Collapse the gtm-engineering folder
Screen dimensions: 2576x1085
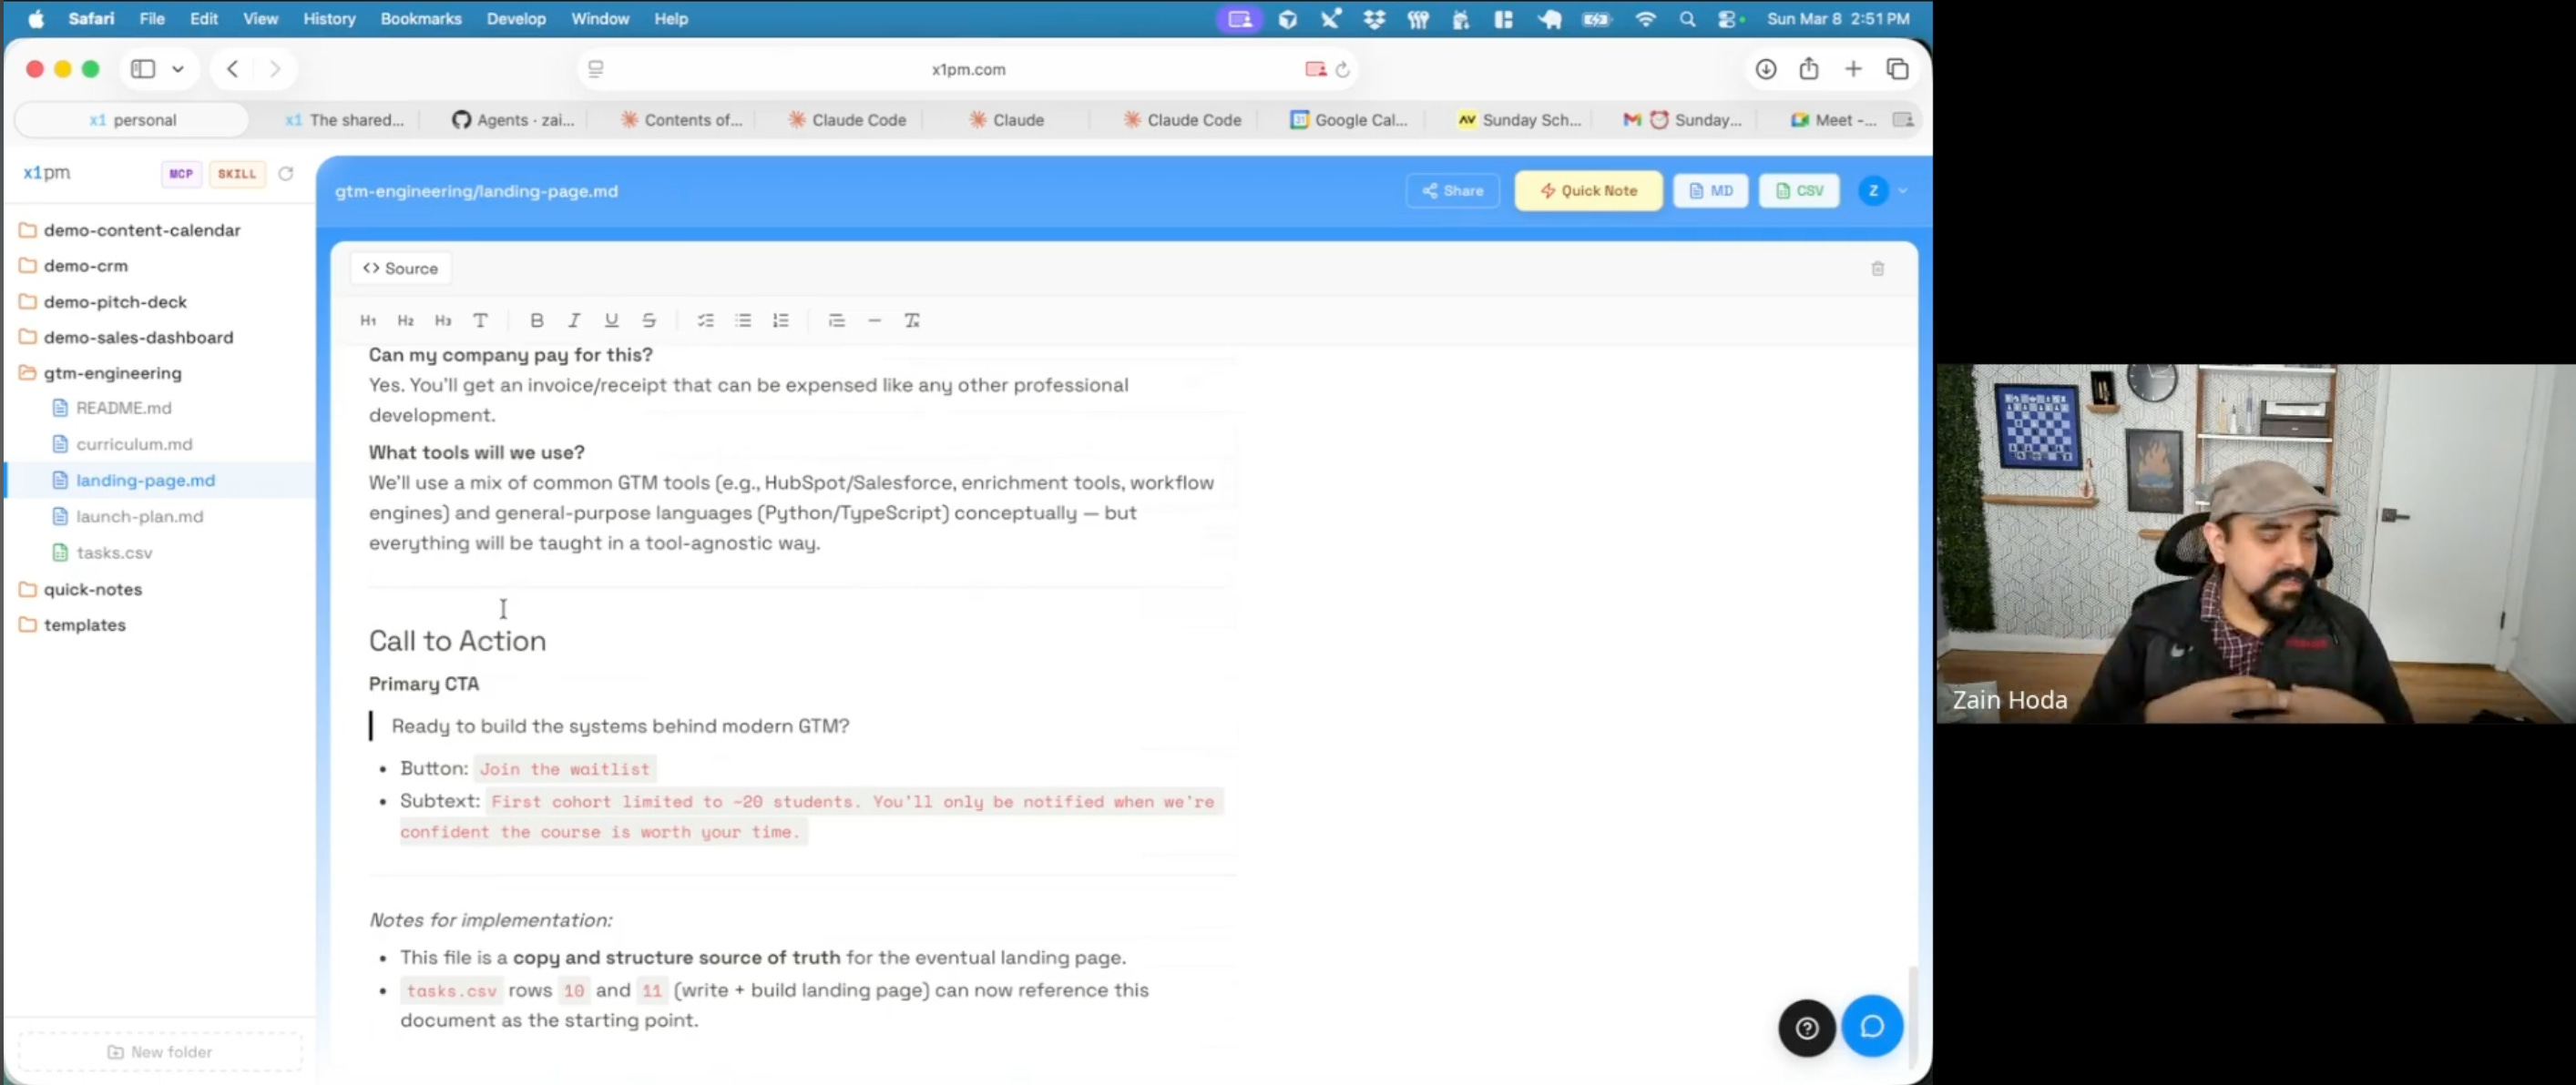tap(112, 372)
